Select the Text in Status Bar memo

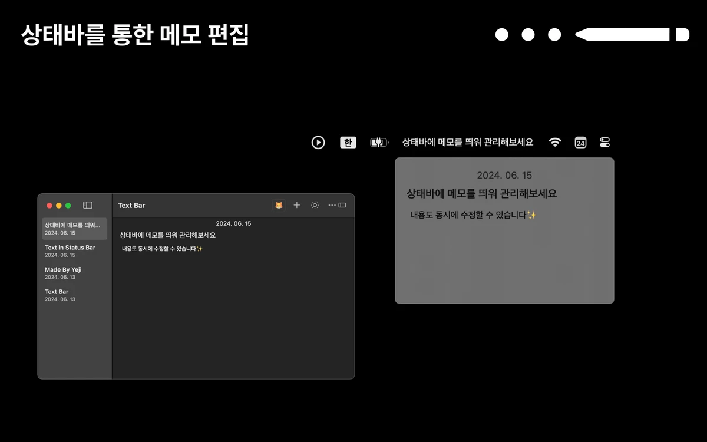74,251
